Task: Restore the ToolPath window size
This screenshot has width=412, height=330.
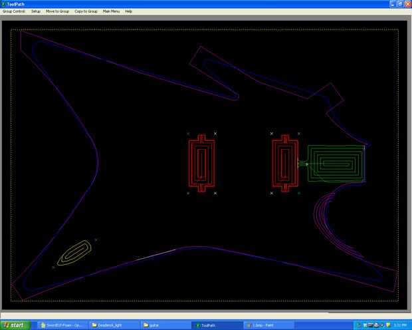Action: (400, 4)
